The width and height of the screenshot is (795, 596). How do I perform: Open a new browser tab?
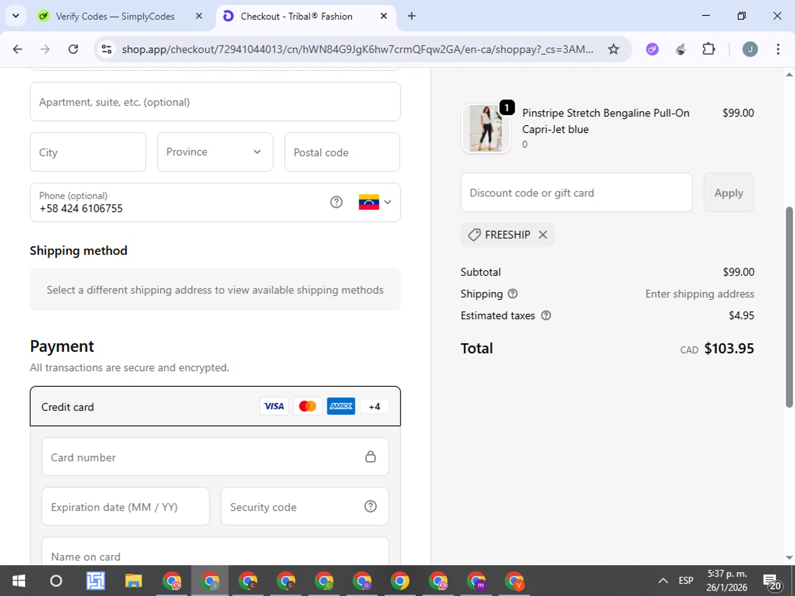click(412, 16)
